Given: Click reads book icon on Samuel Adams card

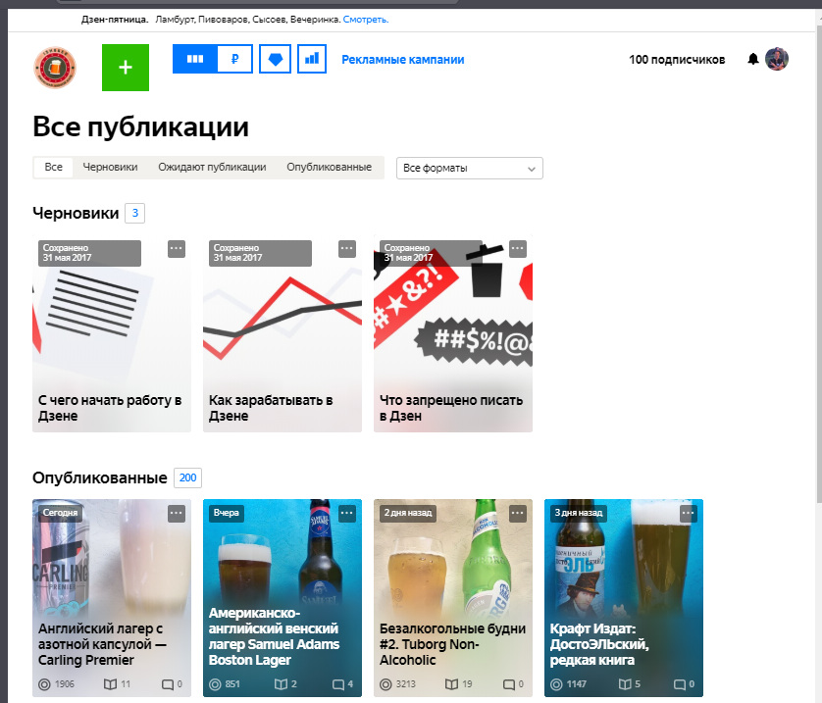Looking at the screenshot, I should pos(281,684).
